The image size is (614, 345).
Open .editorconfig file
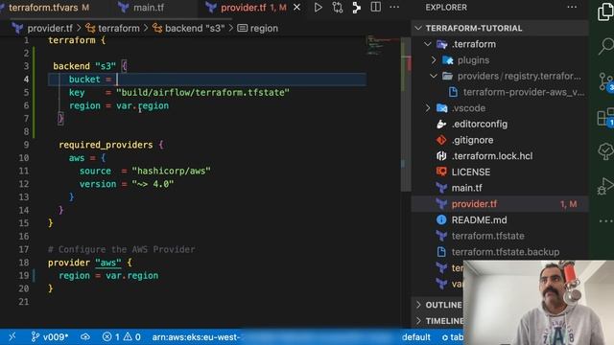click(x=480, y=124)
